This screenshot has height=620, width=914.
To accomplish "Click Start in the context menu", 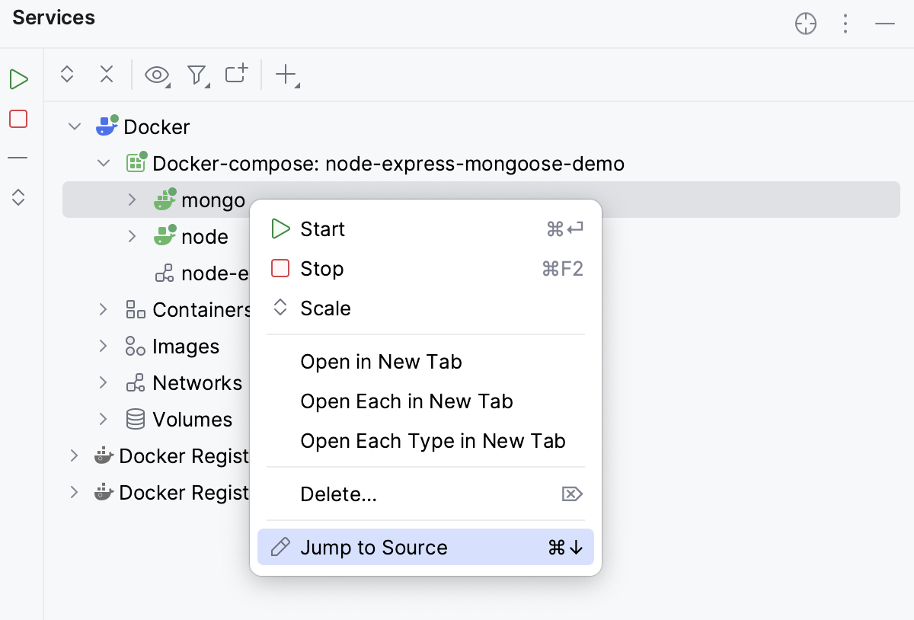I will pyautogui.click(x=323, y=229).
